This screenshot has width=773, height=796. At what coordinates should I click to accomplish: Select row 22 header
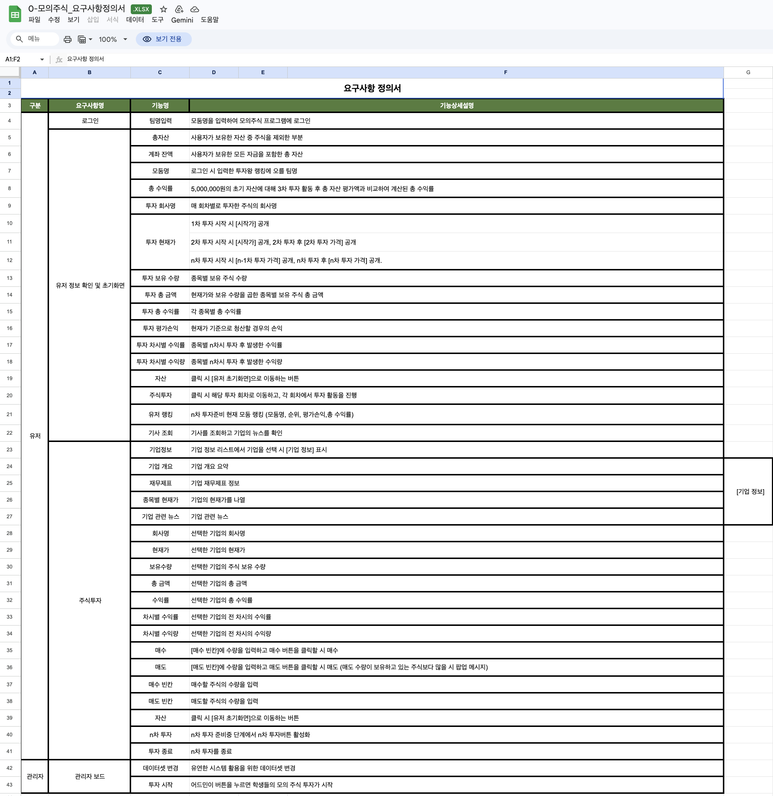9,433
